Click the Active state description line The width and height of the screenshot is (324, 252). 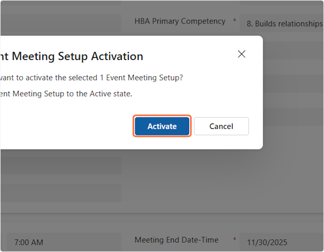[x=66, y=94]
